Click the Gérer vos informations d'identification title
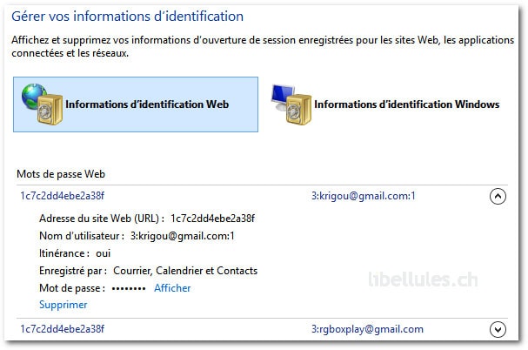Image resolution: width=528 pixels, height=350 pixels. 128,17
